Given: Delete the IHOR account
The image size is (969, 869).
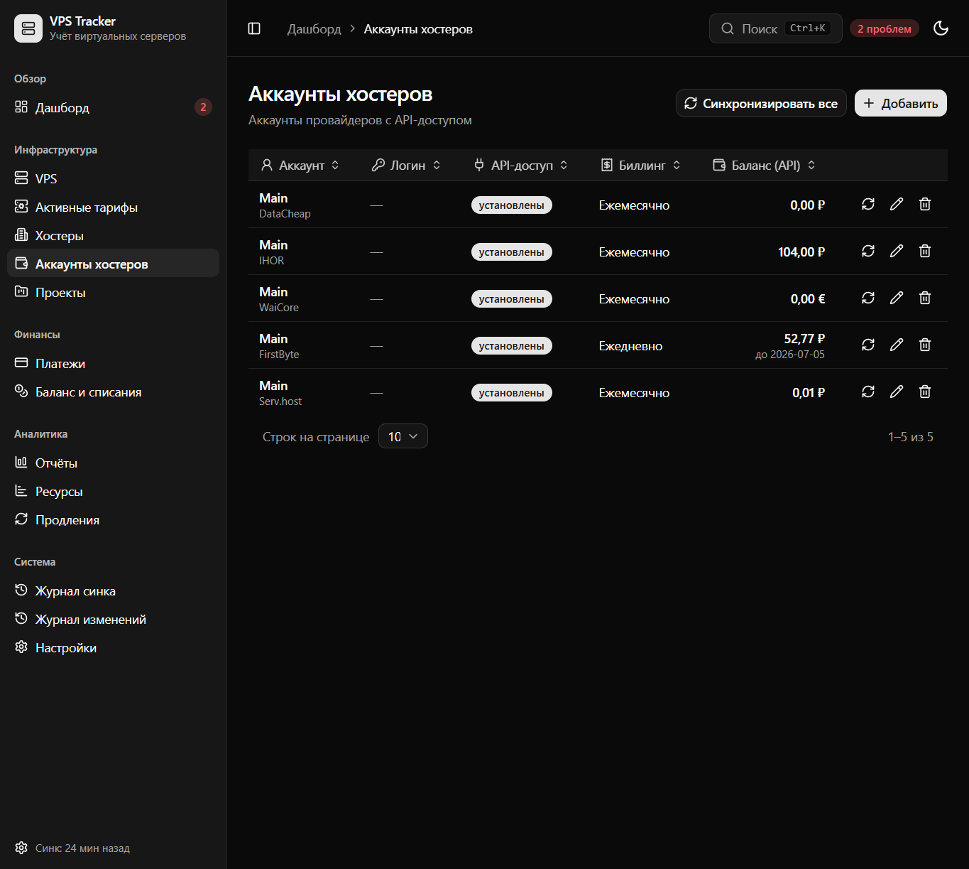Looking at the screenshot, I should [x=925, y=251].
